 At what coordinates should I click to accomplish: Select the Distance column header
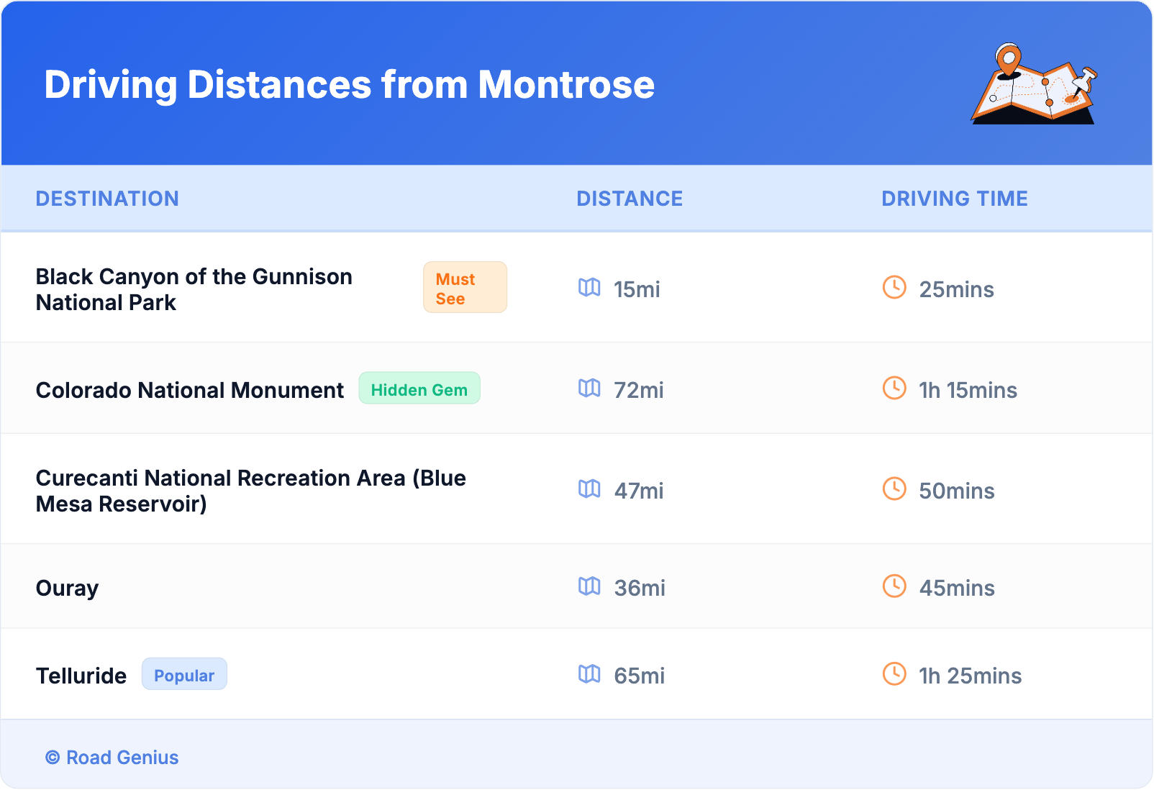630,199
